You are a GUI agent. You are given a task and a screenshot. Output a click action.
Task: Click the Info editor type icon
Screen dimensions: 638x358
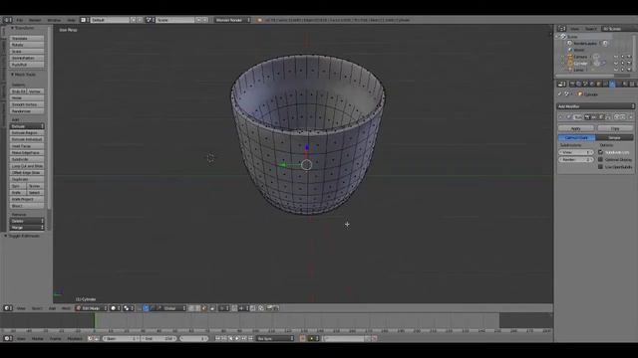7,20
